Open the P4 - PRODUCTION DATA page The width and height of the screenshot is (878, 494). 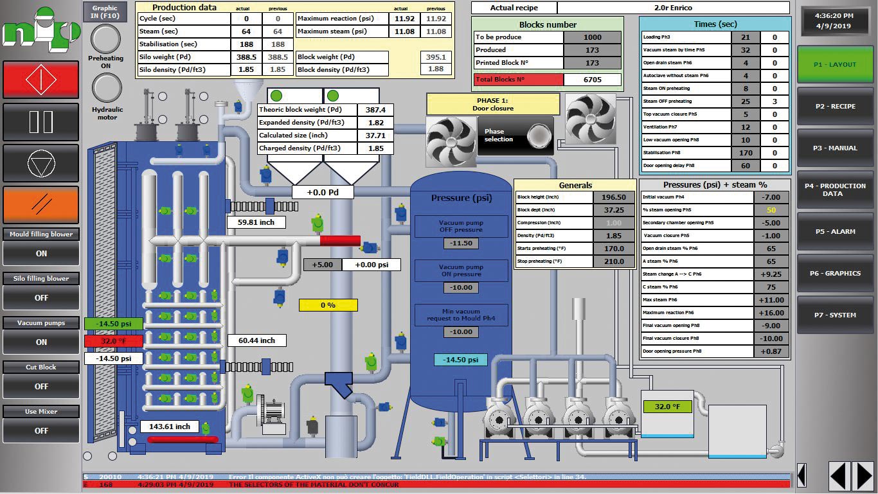pos(834,190)
